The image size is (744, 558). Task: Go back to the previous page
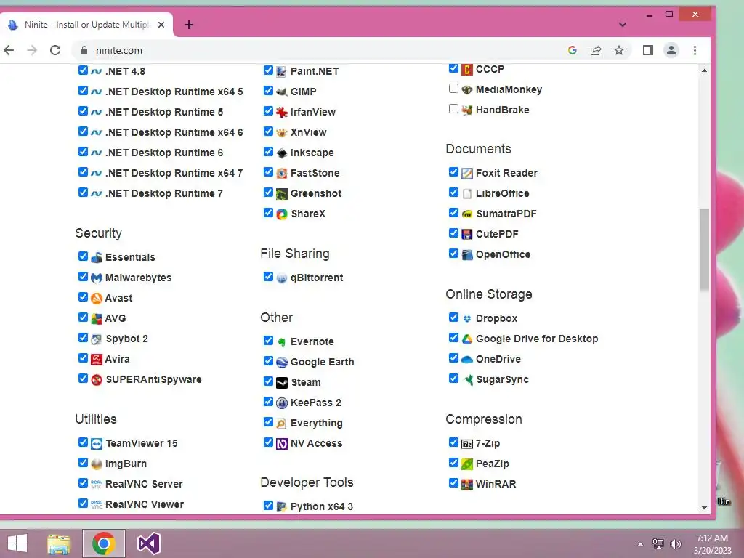9,50
